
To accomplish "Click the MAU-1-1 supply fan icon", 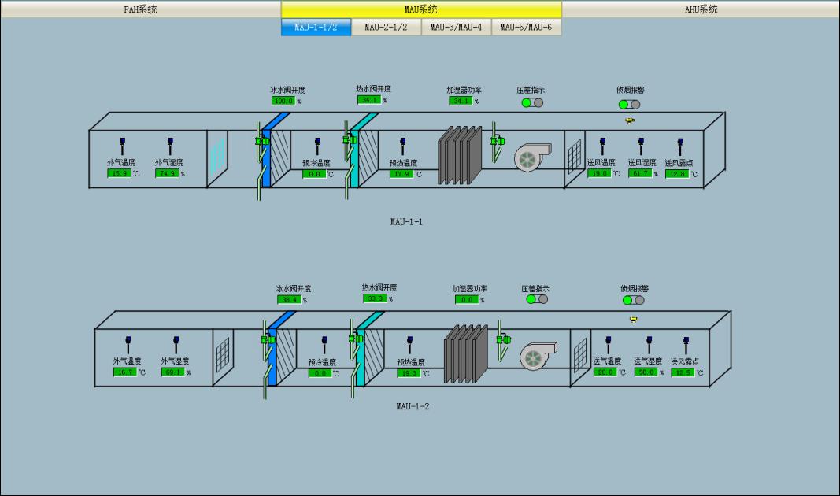I will tap(529, 157).
